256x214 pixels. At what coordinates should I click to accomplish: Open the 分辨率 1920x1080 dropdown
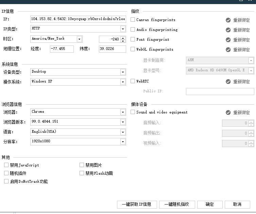click(123, 142)
